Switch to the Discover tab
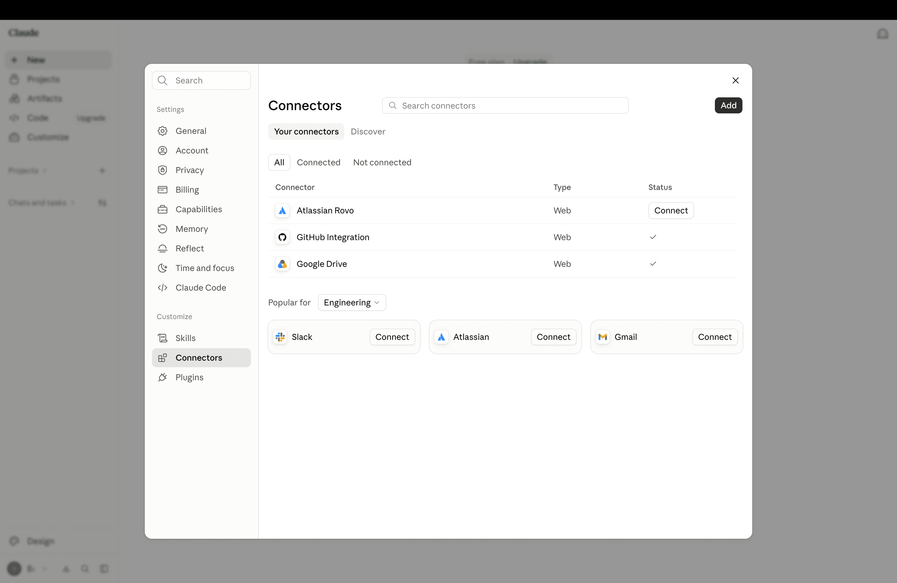The image size is (897, 583). (x=368, y=132)
